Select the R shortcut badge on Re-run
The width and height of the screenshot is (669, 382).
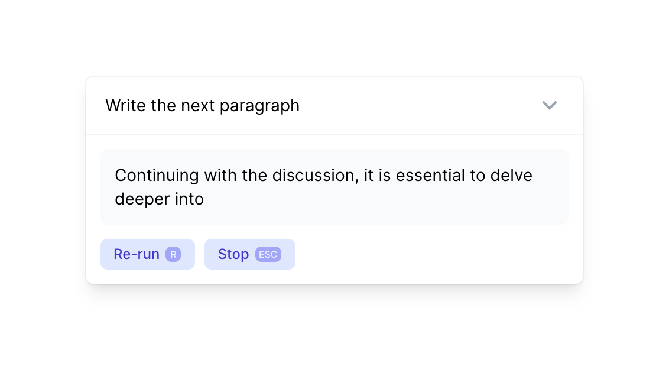(173, 254)
